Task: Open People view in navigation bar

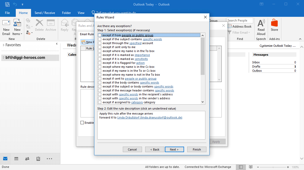Action: click(x=27, y=159)
